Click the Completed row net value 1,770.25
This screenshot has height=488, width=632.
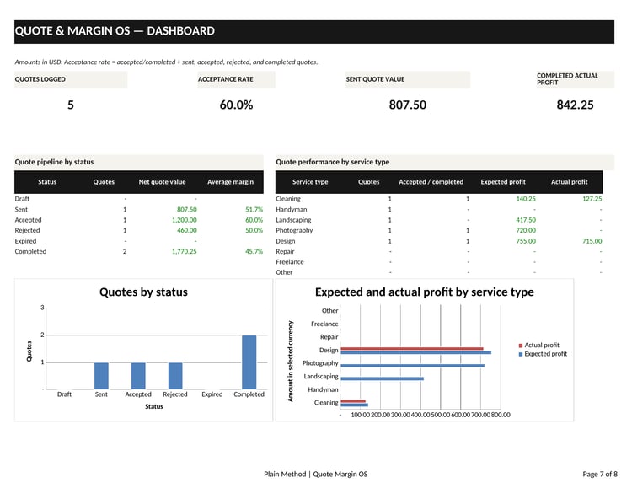[185, 251]
